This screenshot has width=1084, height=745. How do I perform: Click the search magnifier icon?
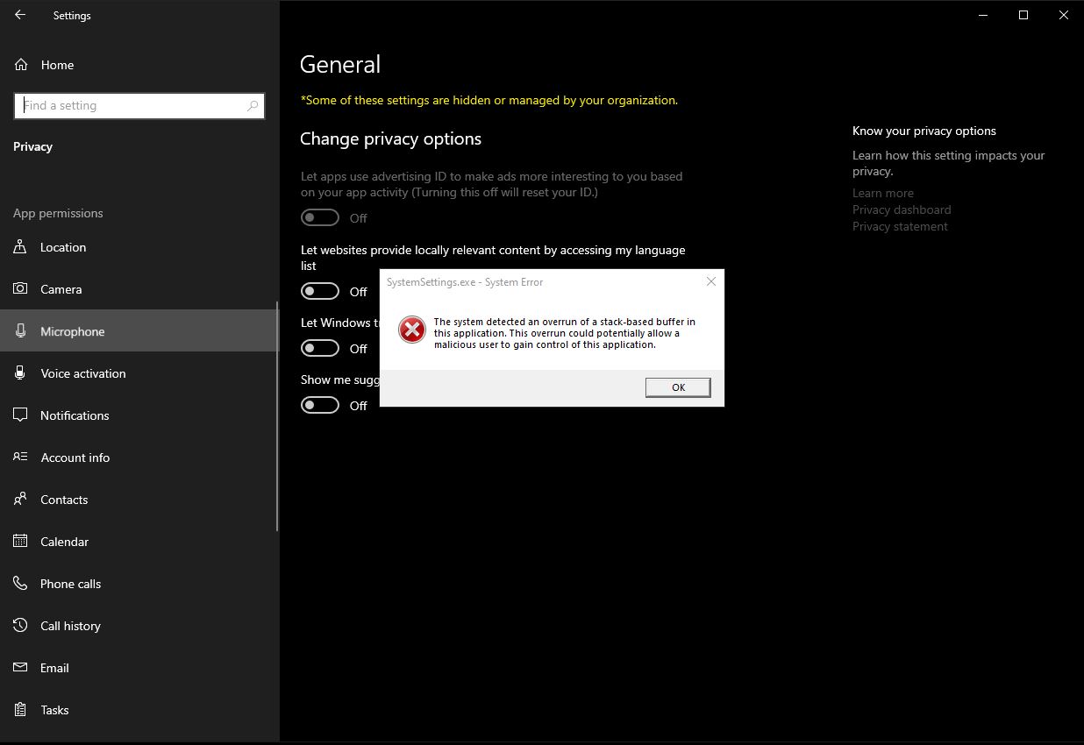(253, 106)
